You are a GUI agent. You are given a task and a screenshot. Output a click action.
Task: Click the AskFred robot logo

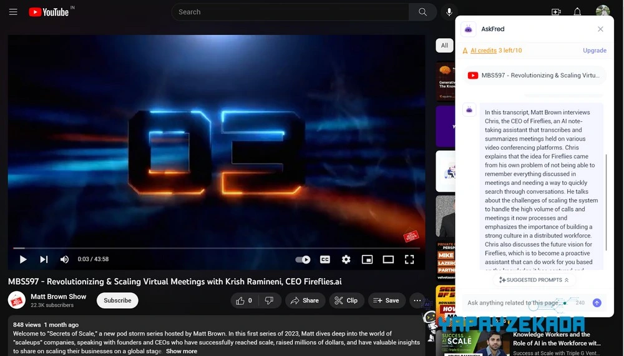pyautogui.click(x=469, y=29)
